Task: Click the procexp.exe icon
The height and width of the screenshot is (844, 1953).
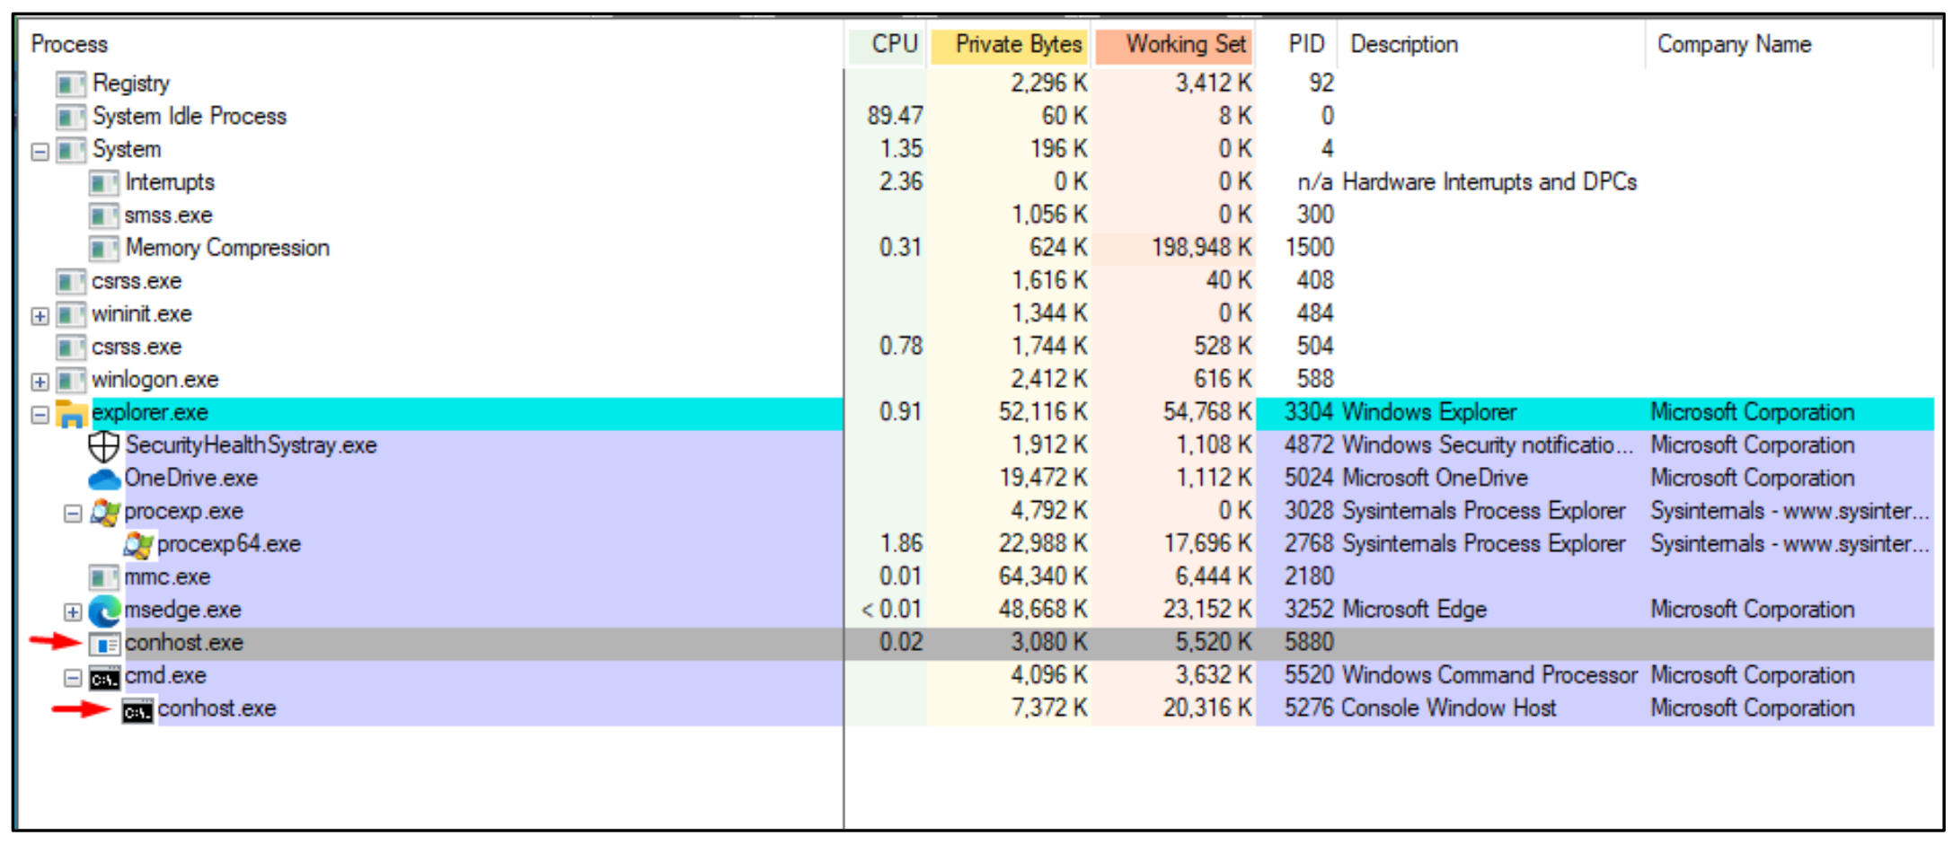Action: [x=105, y=513]
